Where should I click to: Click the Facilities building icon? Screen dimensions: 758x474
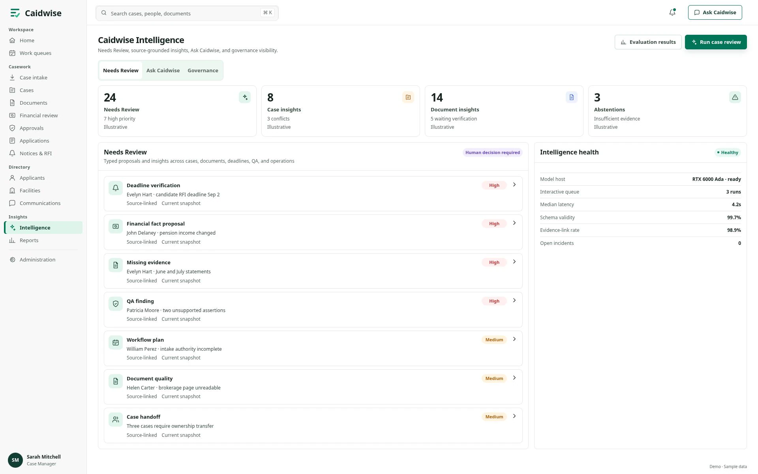pos(12,190)
